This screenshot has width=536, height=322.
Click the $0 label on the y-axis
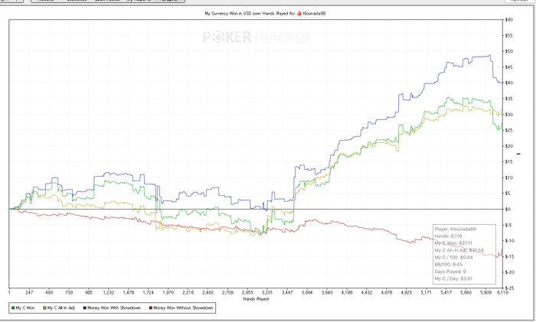point(508,210)
